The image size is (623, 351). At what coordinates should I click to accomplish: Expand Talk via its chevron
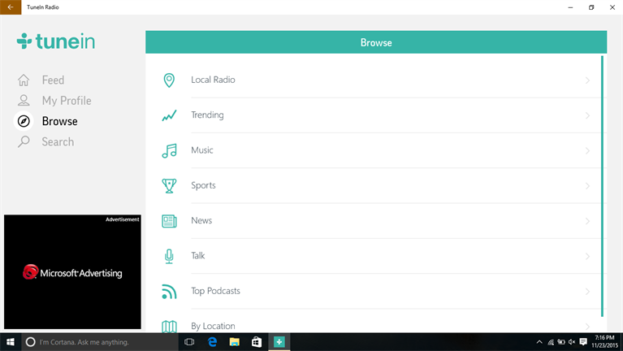point(587,257)
